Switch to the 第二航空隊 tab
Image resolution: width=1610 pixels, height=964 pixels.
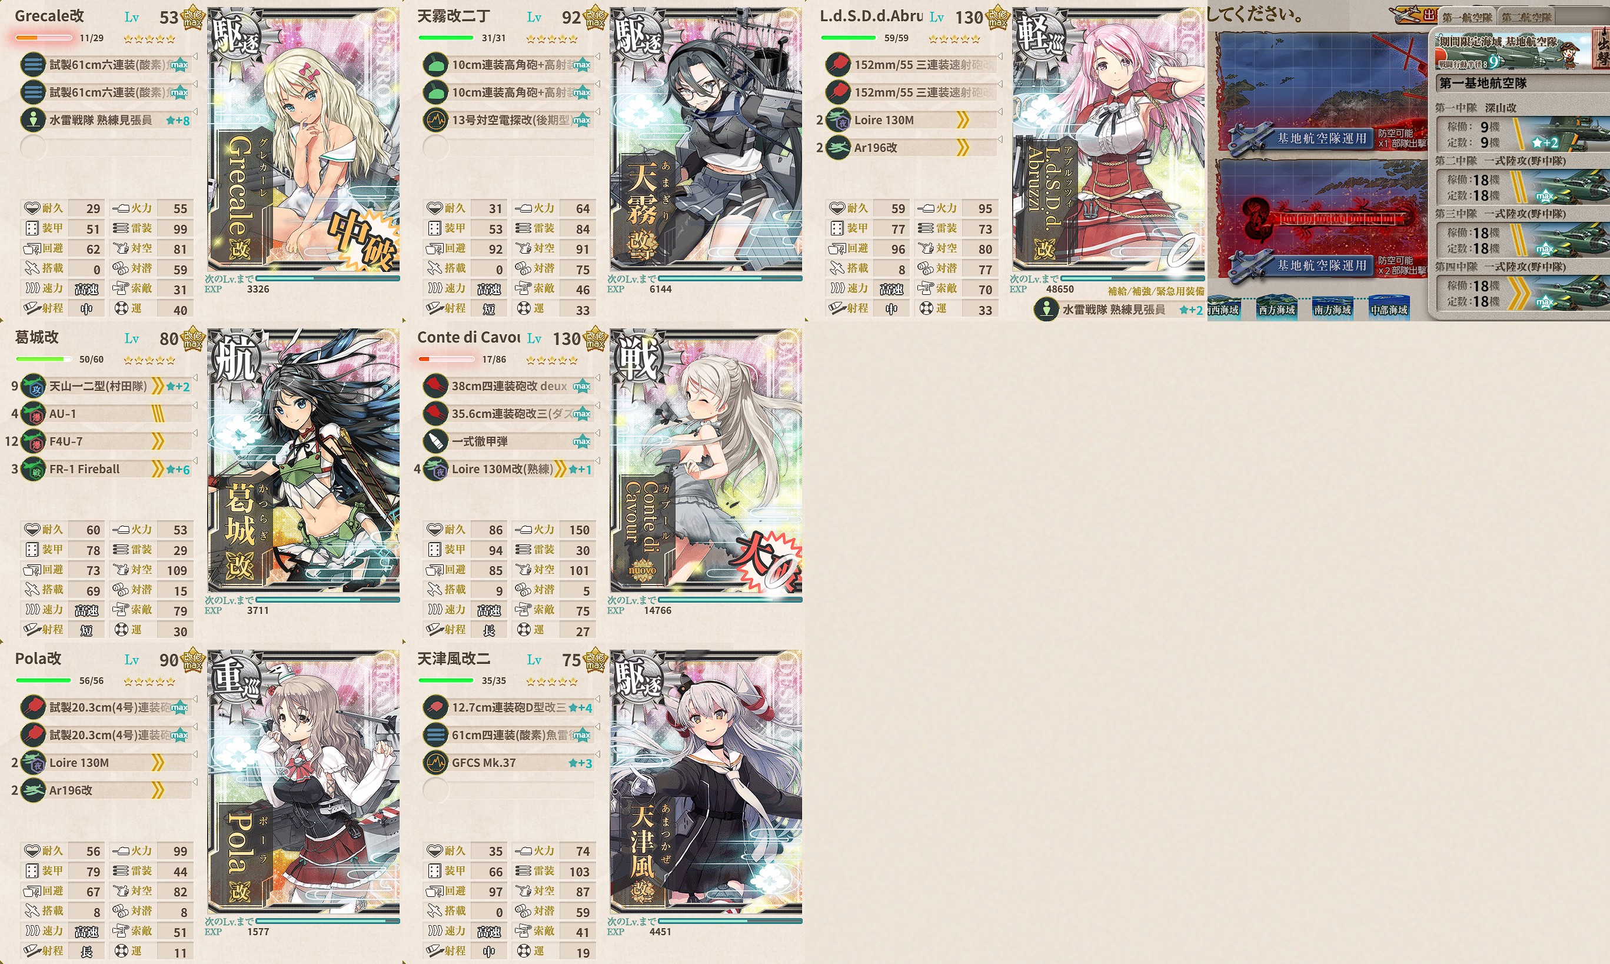[x=1526, y=18]
